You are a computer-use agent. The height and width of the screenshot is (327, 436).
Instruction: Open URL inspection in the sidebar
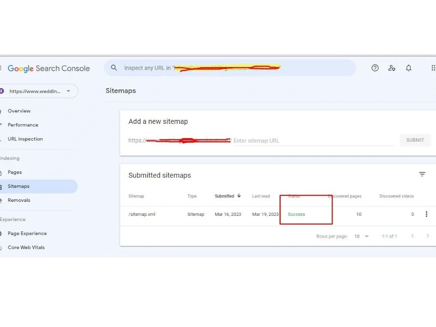25,139
